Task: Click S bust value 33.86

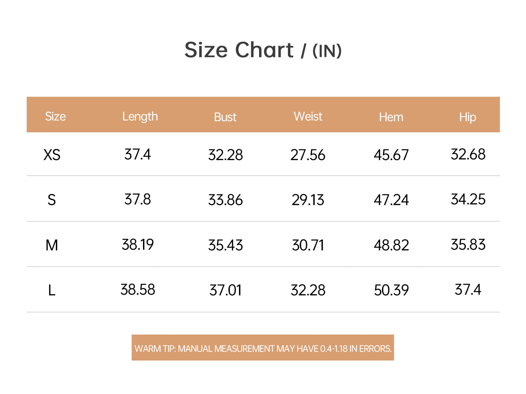Action: [225, 200]
